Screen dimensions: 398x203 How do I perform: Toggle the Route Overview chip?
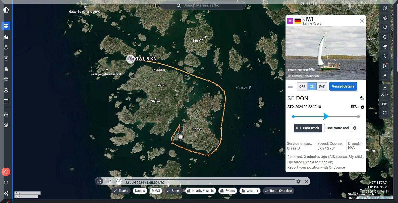pos(278,191)
